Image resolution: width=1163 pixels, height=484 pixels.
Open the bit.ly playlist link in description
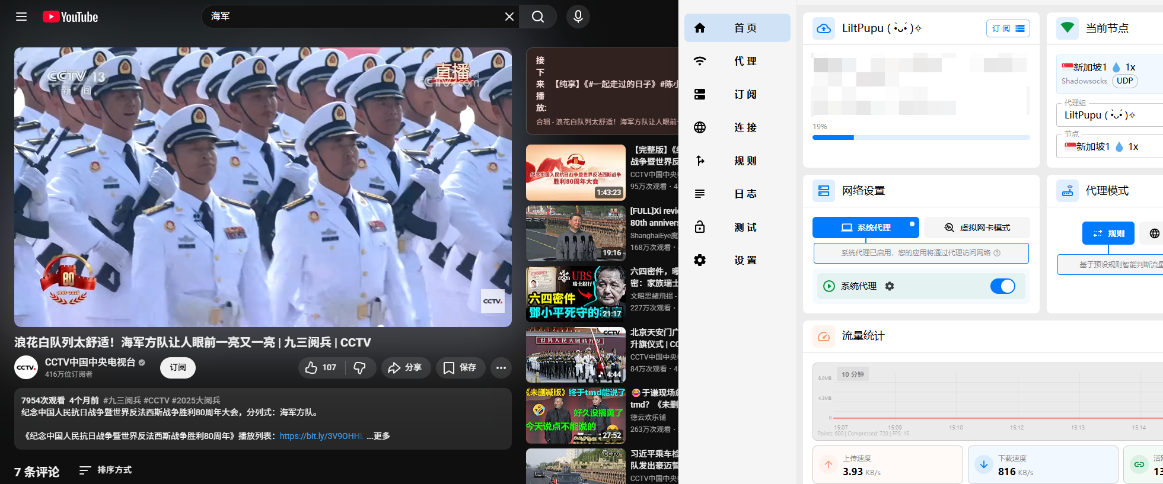[x=321, y=436]
